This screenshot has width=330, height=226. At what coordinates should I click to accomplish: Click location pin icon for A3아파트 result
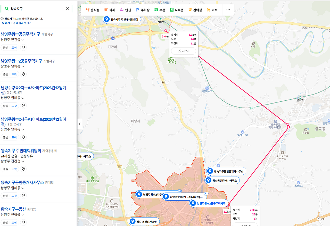point(23,106)
